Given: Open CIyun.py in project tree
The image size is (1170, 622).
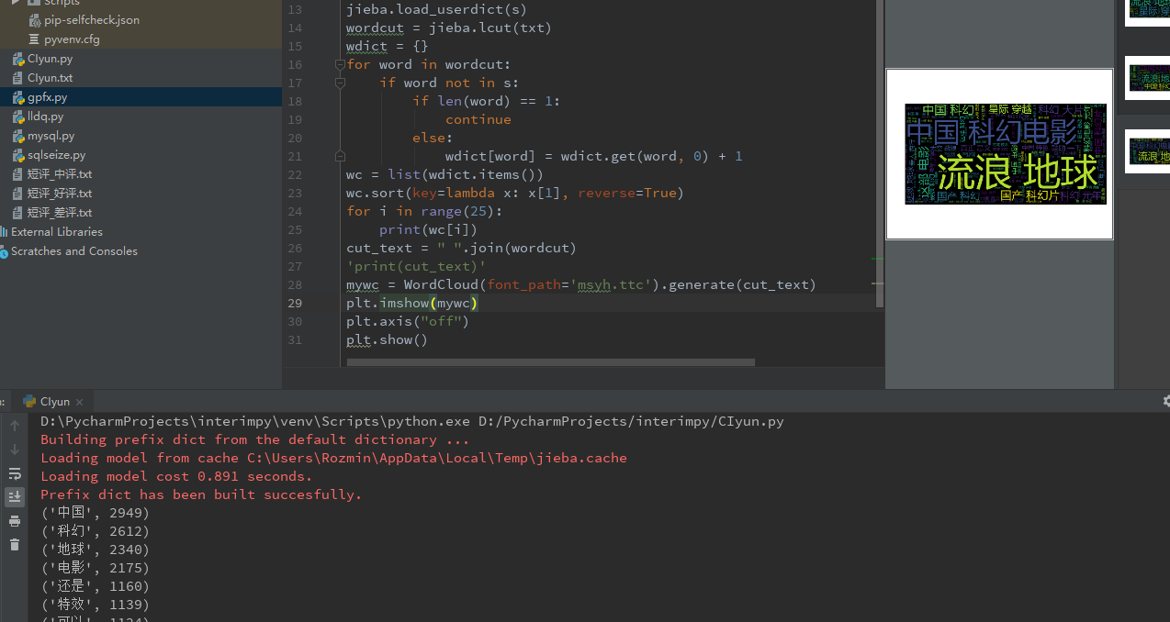Looking at the screenshot, I should click(x=50, y=59).
